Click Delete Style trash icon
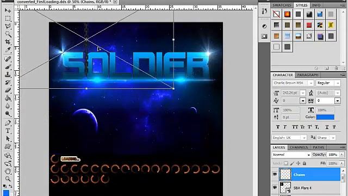Screen dimensions: 348x196 [x=336, y=68]
